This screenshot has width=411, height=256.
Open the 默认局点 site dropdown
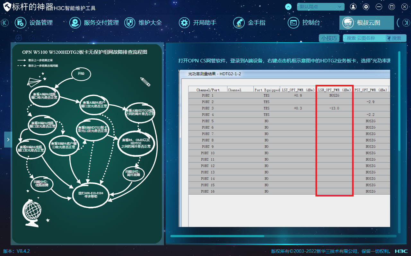[x=321, y=7]
